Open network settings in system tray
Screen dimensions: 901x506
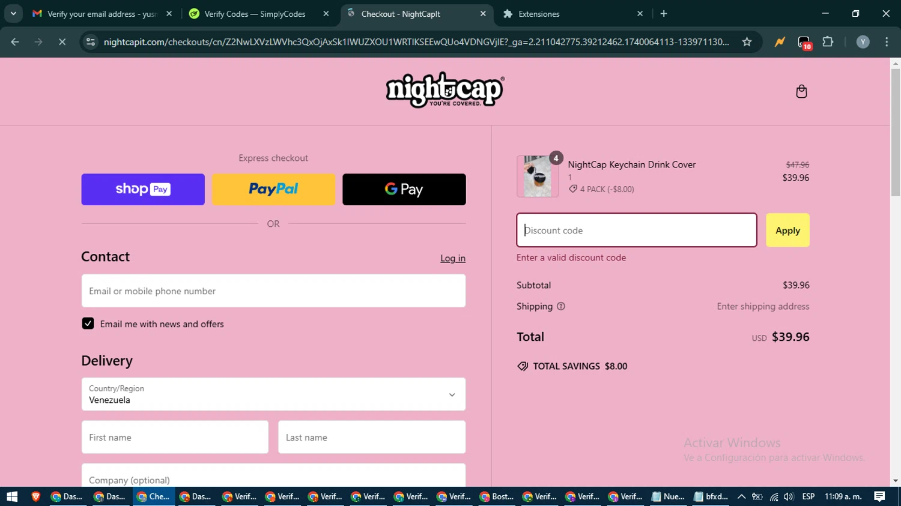tap(774, 496)
